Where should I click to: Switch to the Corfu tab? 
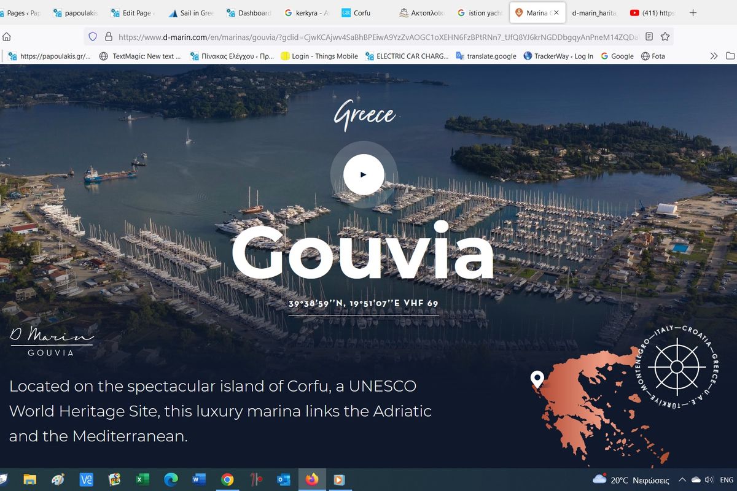click(x=362, y=13)
